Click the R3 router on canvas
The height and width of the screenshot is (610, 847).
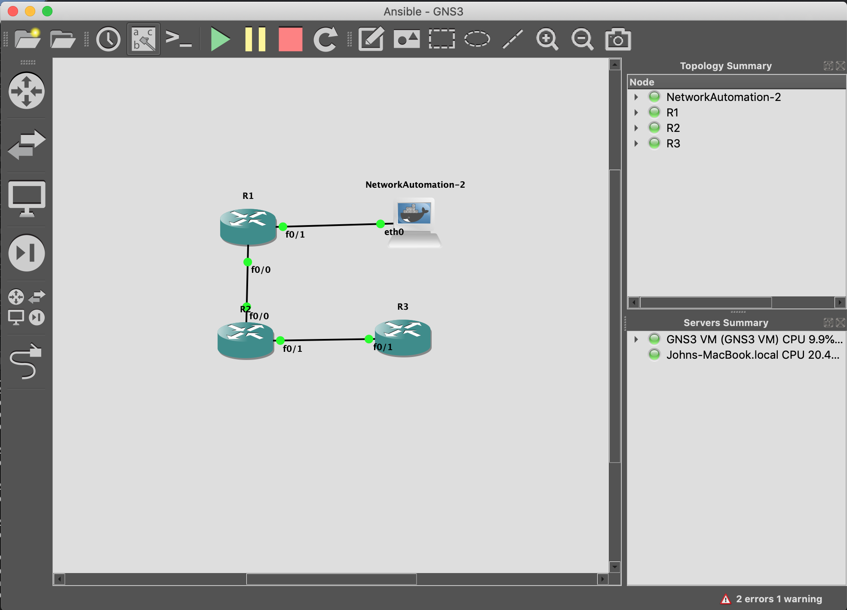point(403,338)
